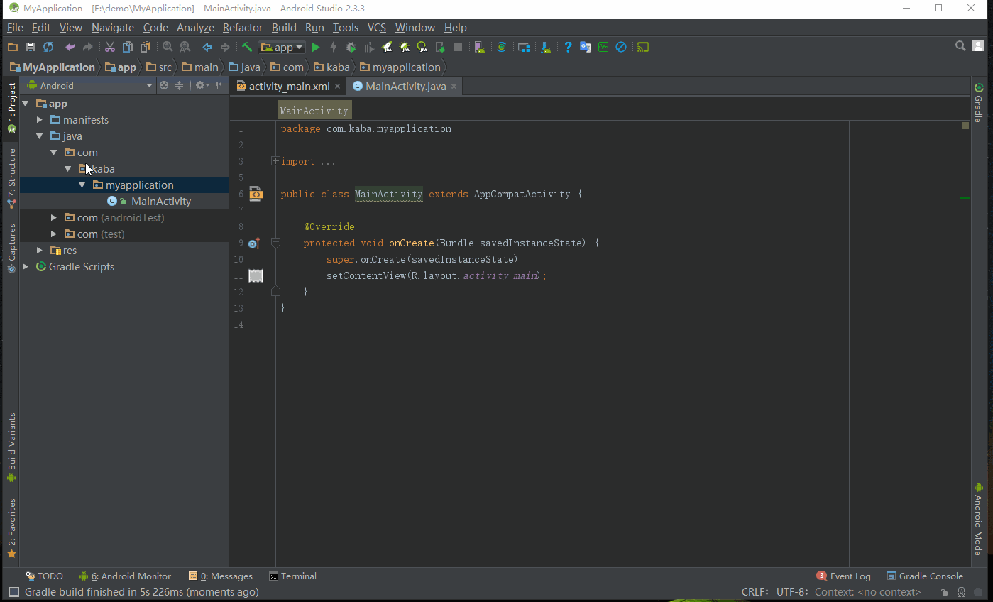Click the green monitor graph icon
993x602 pixels.
coord(603,47)
